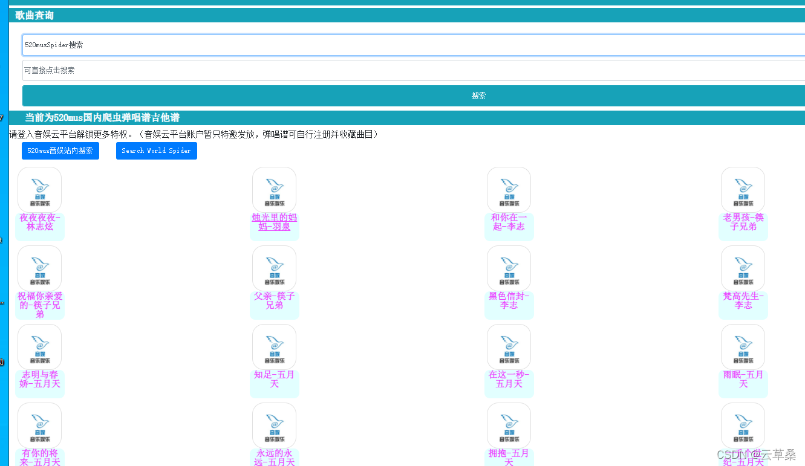Open the song link 知足-五月天

[275, 379]
